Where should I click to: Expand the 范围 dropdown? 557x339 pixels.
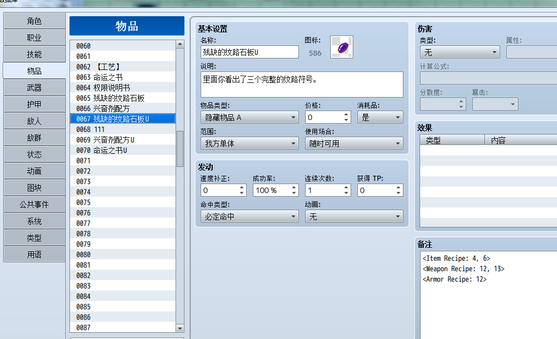tap(249, 143)
